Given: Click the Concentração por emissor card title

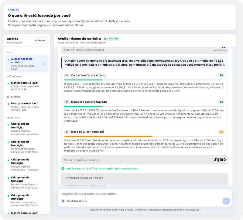Looking at the screenshot, I should tap(89, 75).
